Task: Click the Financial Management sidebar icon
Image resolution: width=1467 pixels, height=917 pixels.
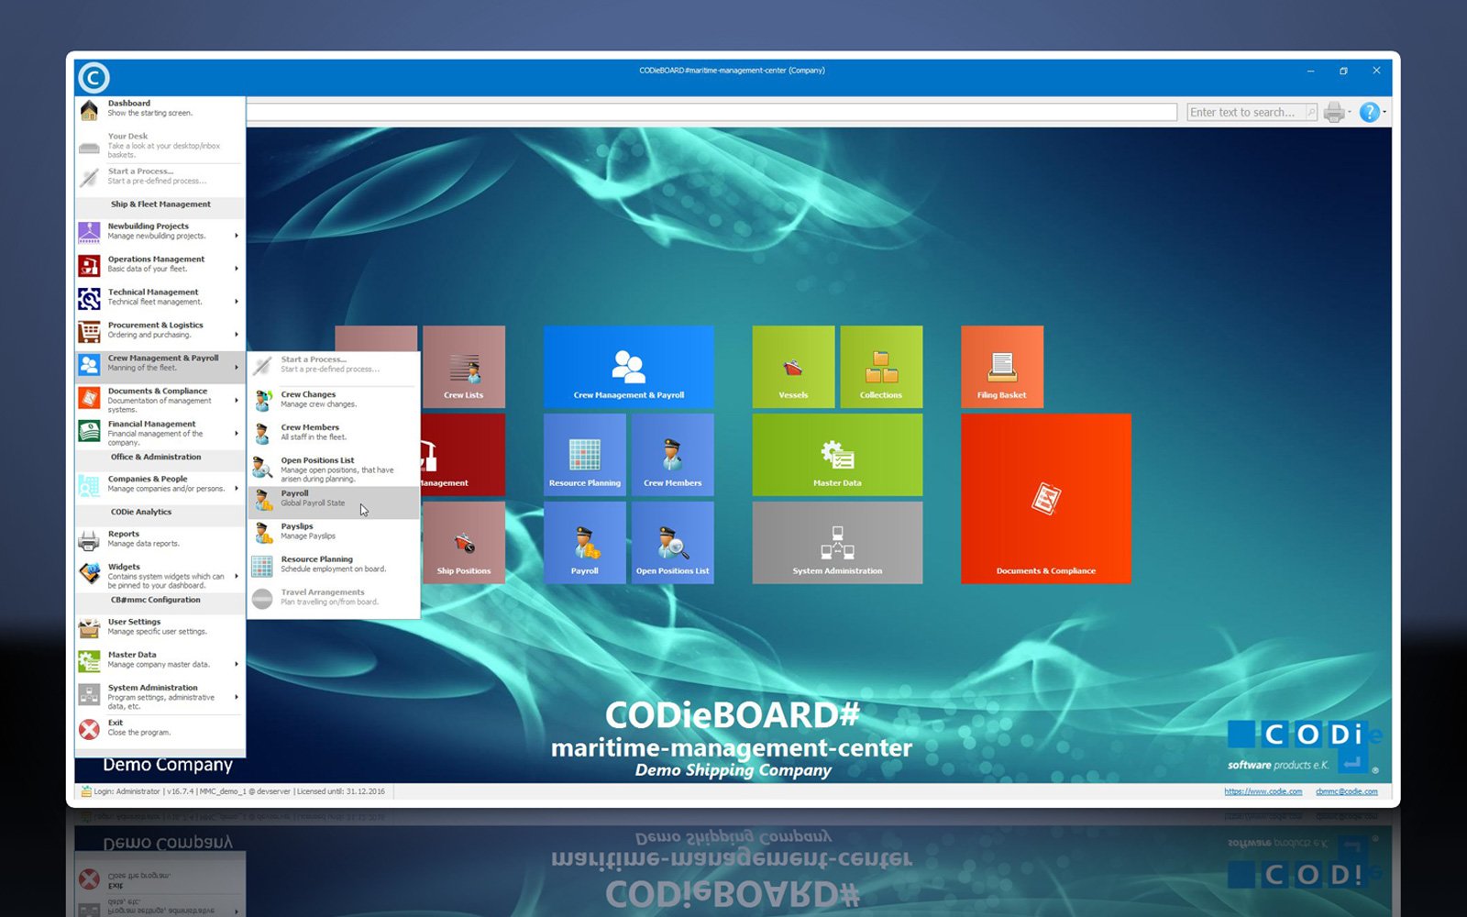Action: coord(89,430)
